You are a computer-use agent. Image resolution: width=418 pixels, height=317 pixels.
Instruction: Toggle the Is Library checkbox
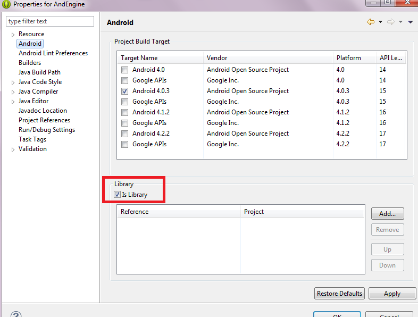pos(117,195)
